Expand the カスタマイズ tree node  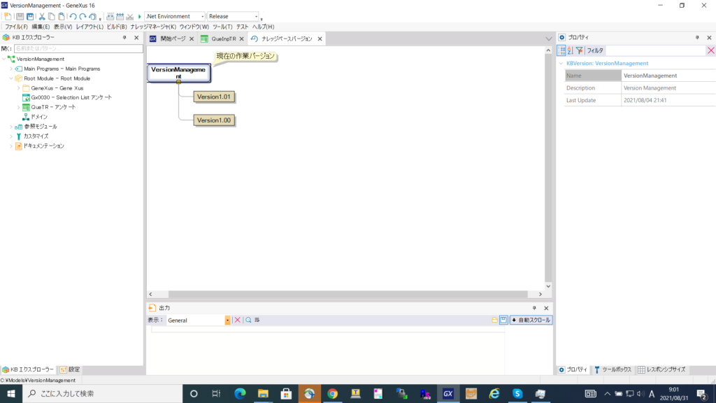point(11,136)
